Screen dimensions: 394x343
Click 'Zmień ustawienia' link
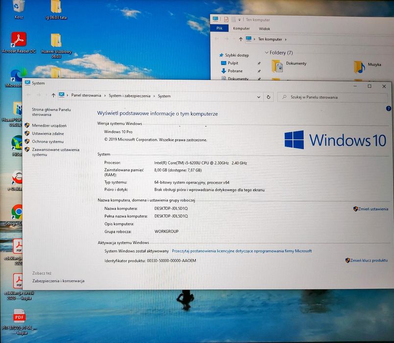373,209
